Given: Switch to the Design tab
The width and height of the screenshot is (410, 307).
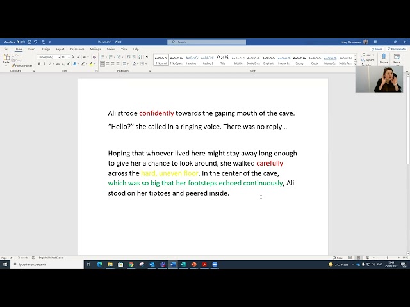Looking at the screenshot, I should [x=45, y=49].
